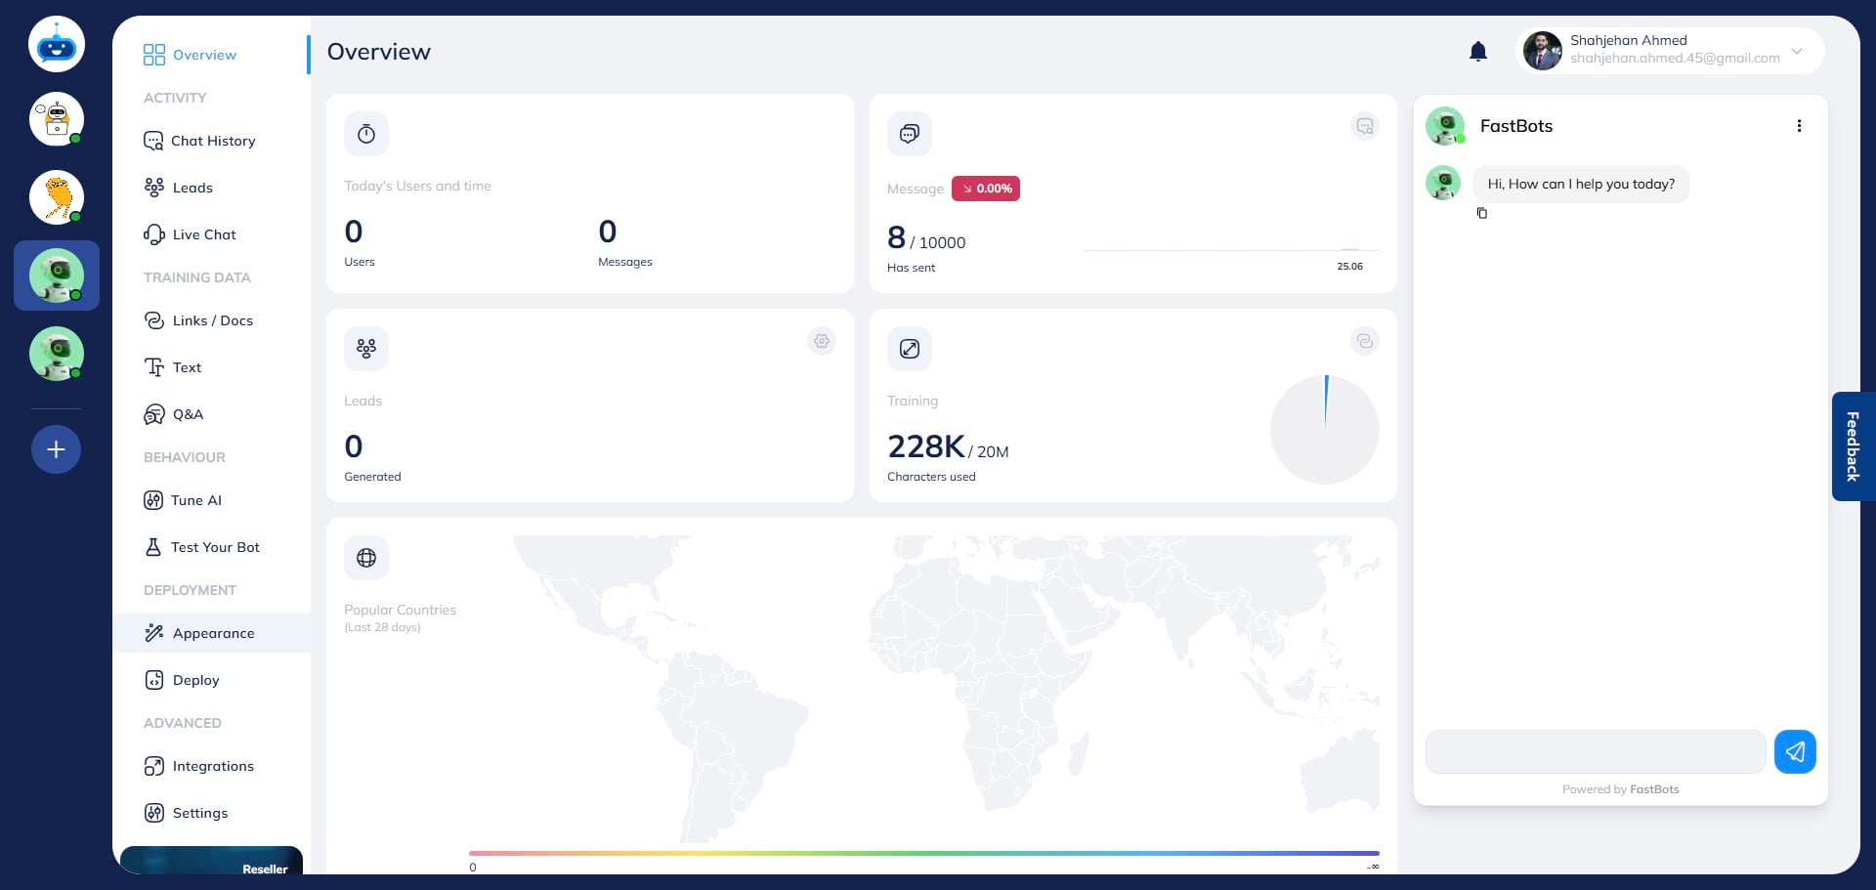
Task: Navigate to Links / Docs
Action: pos(198,320)
